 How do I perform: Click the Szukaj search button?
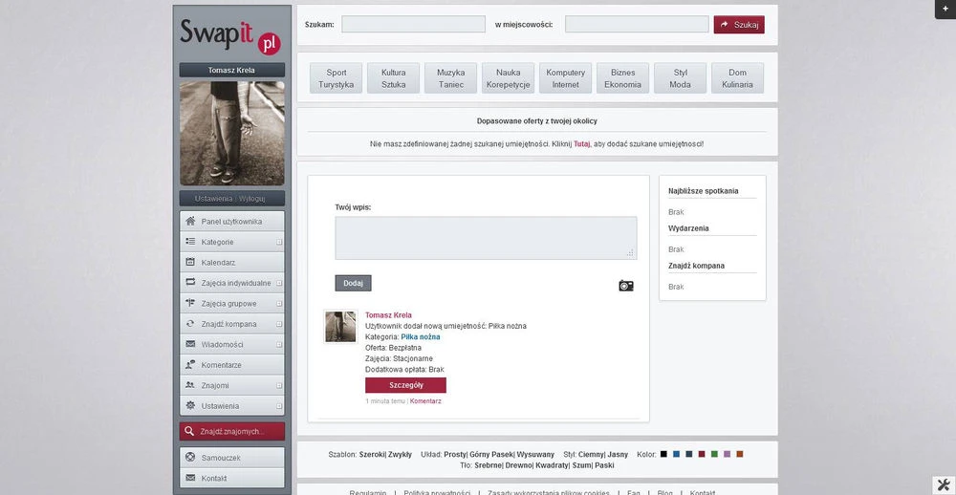[x=739, y=25]
